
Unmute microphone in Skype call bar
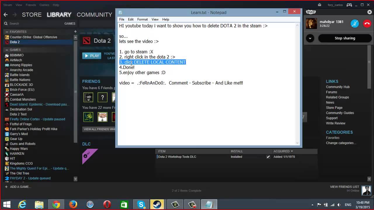click(355, 24)
